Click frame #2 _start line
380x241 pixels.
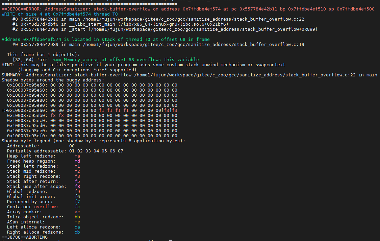point(165,29)
